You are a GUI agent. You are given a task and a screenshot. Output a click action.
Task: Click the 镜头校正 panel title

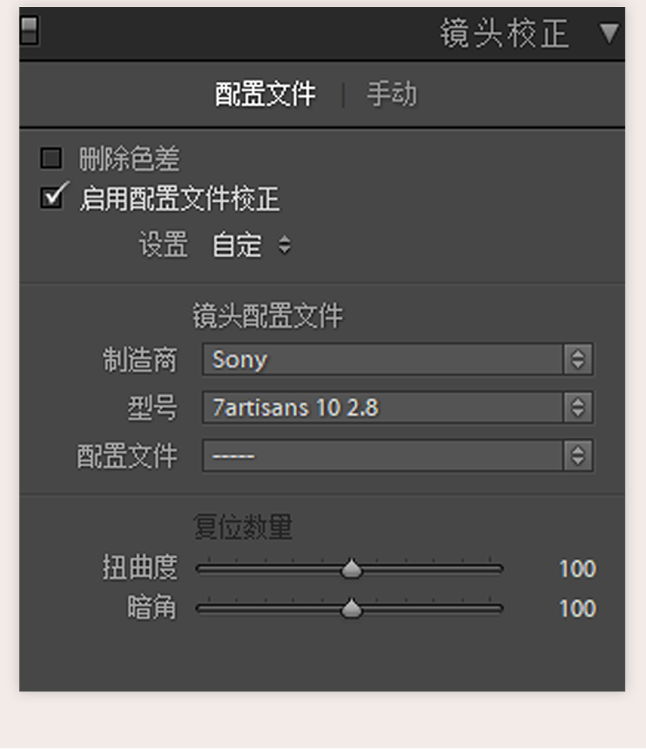click(x=505, y=34)
